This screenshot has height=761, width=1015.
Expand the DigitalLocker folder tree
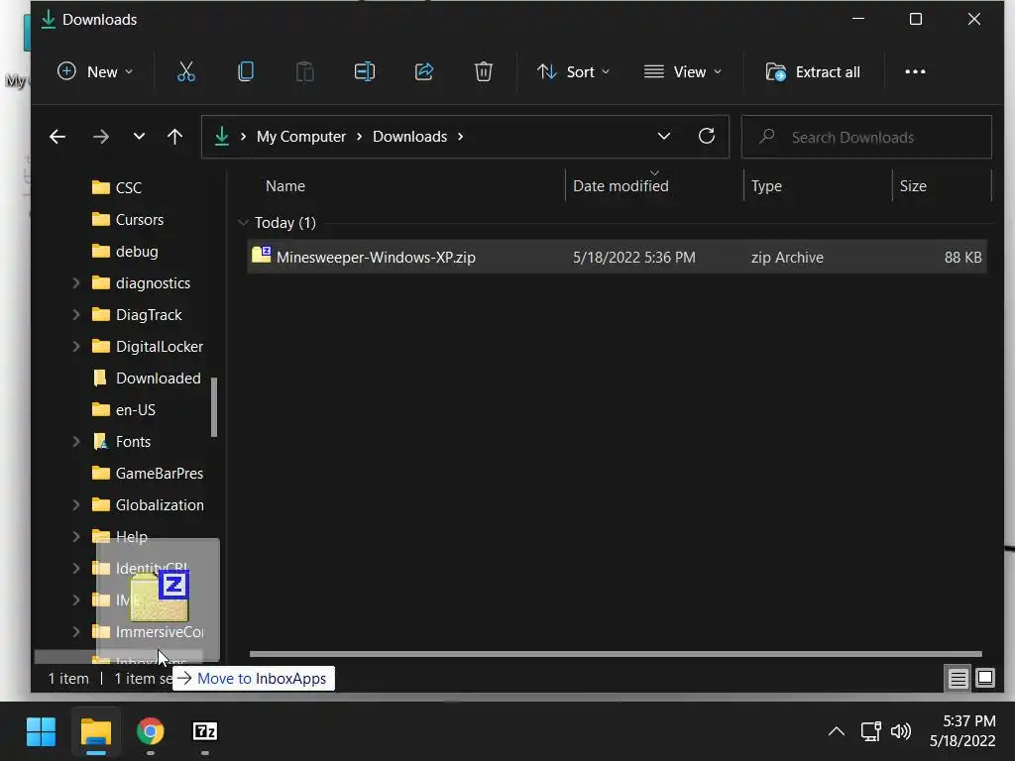click(x=75, y=346)
